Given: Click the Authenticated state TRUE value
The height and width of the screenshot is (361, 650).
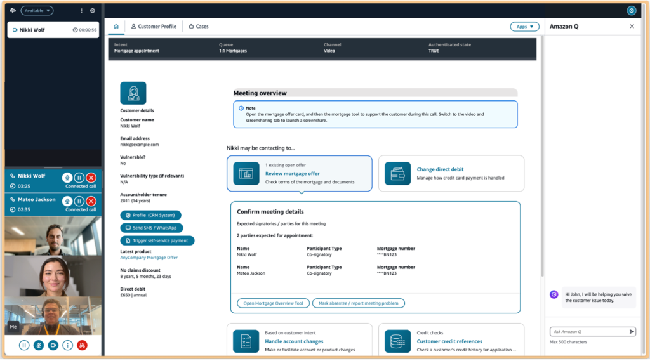Looking at the screenshot, I should pyautogui.click(x=434, y=51).
